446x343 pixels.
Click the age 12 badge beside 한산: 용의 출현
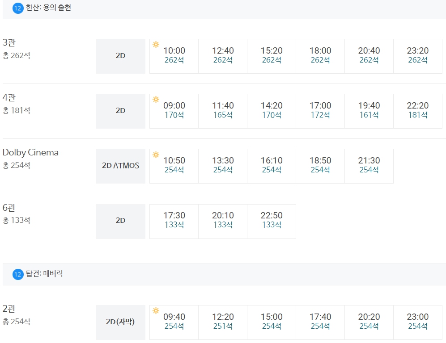pos(17,8)
